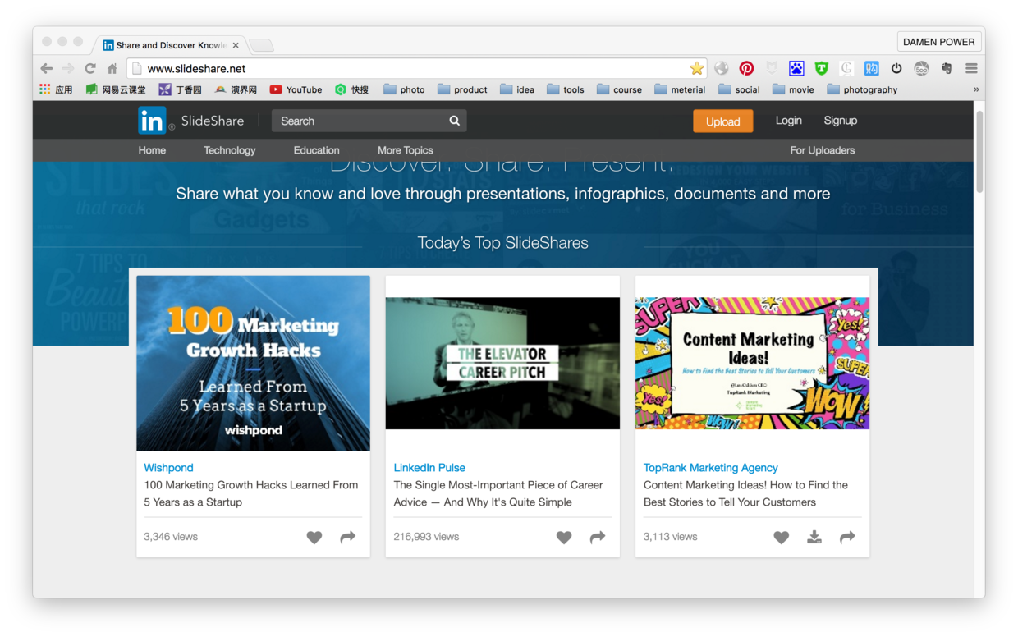The height and width of the screenshot is (637, 1018).
Task: Reload the SlideShare page
Action: click(x=90, y=69)
